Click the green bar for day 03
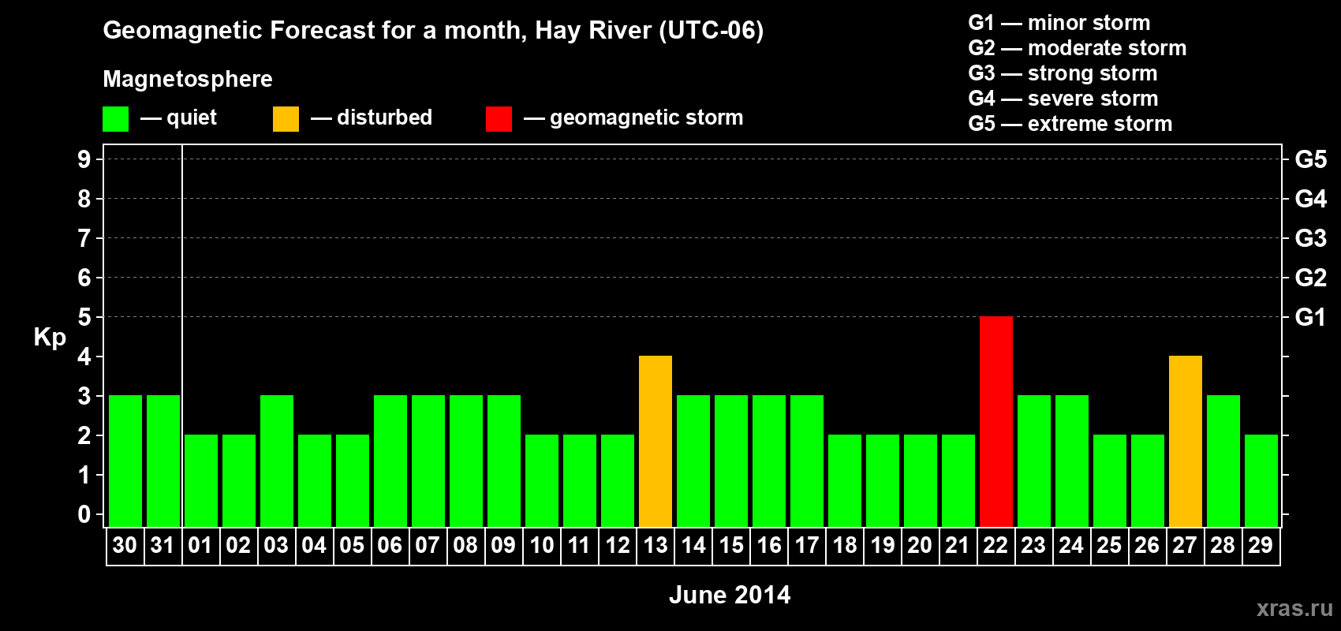Viewport: 1341px width, 631px height. pyautogui.click(x=277, y=461)
